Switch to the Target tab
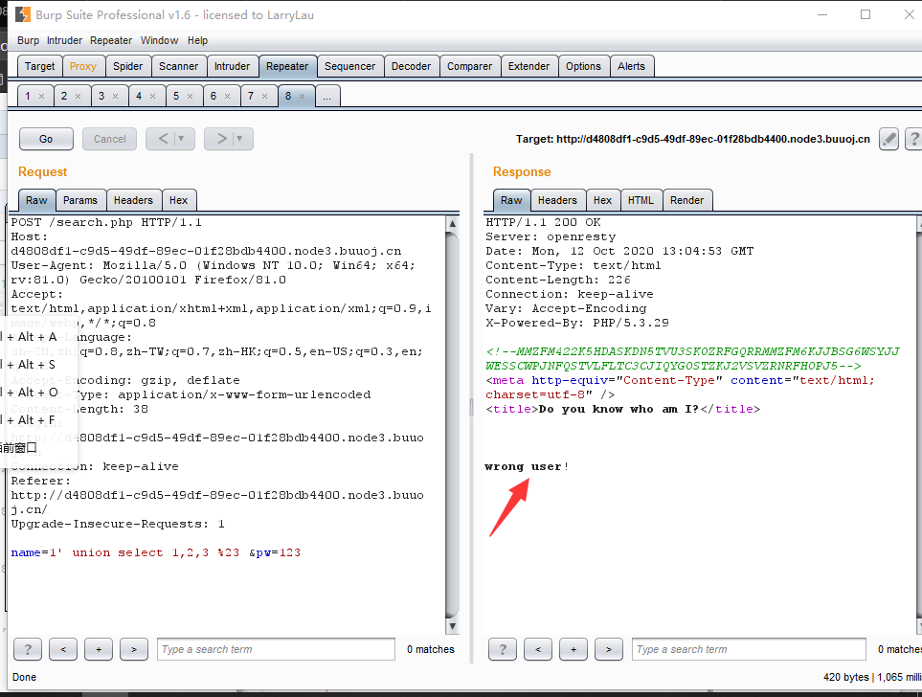This screenshot has height=697, width=922. 39,66
